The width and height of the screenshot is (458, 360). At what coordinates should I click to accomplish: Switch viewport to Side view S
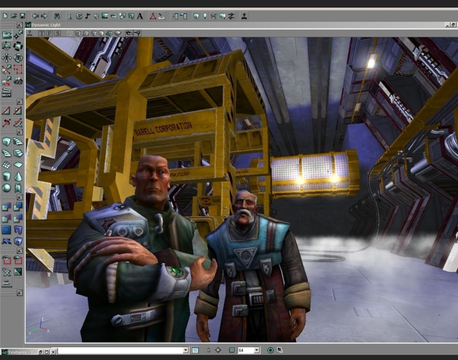pos(57,33)
